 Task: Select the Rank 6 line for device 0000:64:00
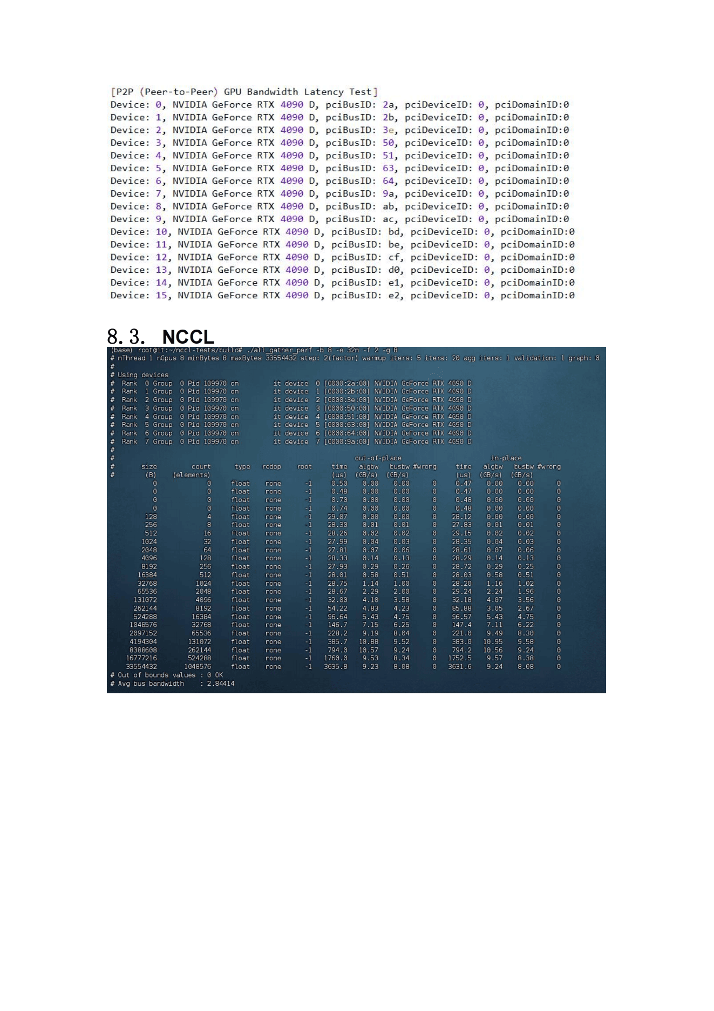click(x=291, y=433)
